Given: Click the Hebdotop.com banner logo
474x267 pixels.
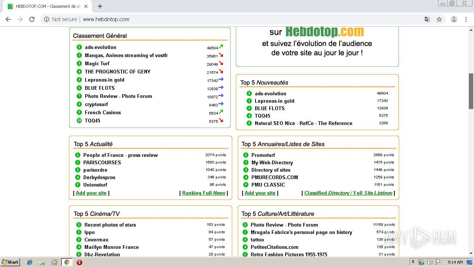Looking at the screenshot, I should pos(324,32).
